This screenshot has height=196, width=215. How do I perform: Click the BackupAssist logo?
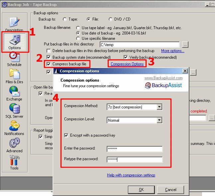(163, 86)
